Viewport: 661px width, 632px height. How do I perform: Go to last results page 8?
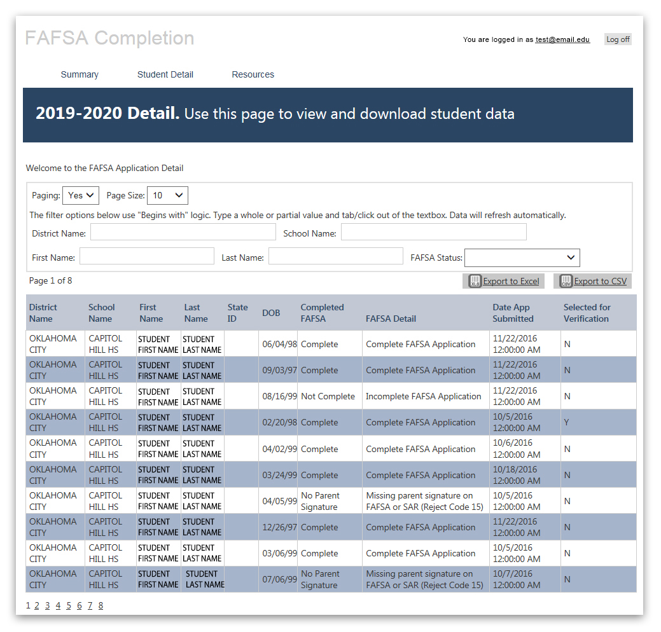[x=101, y=605]
